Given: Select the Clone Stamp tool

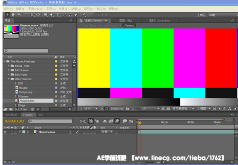Looking at the screenshot, I should pyautogui.click(x=70, y=15).
